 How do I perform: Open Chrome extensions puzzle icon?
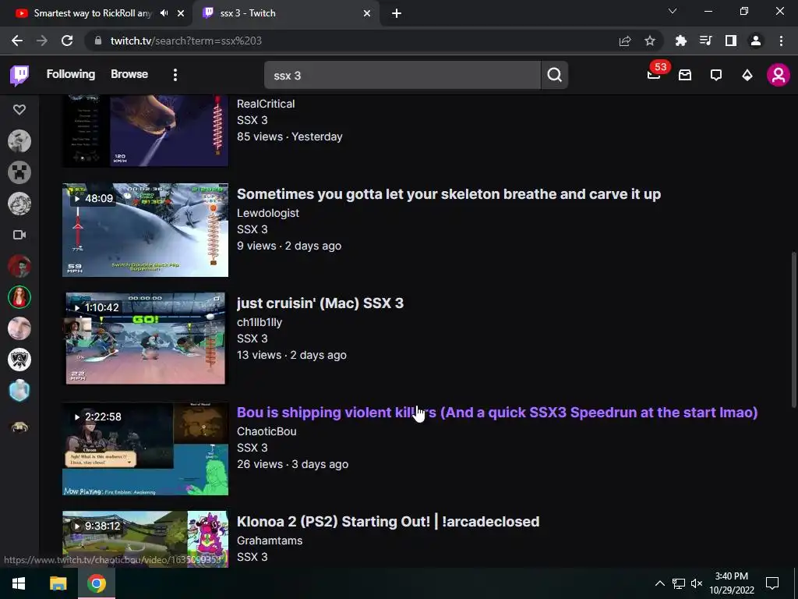[681, 41]
